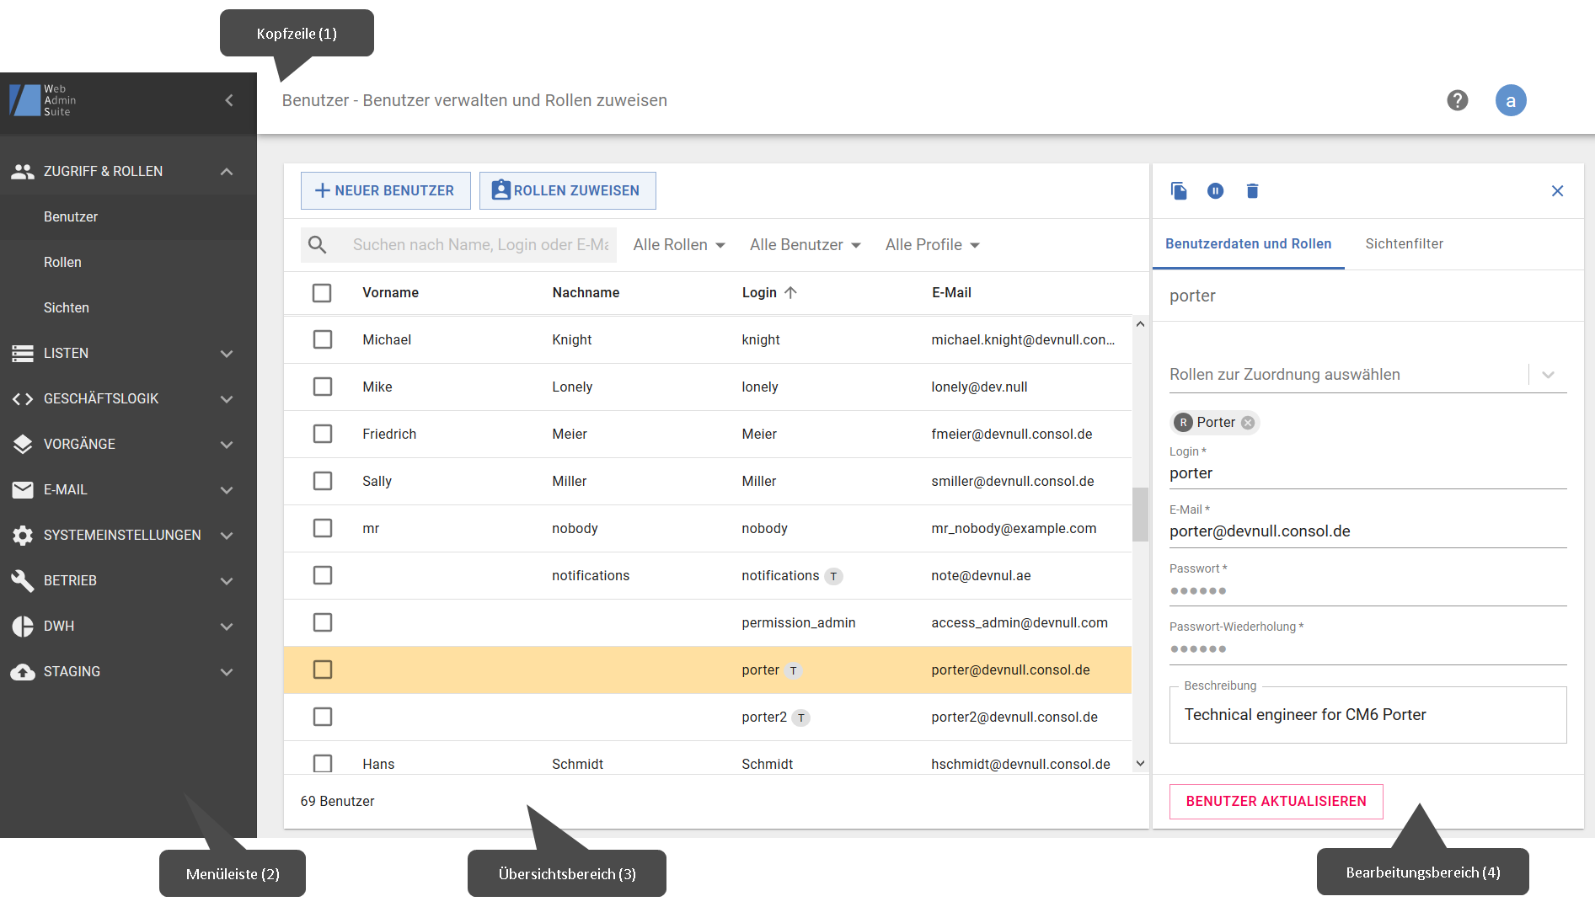
Task: Toggle the select-all checkbox in the header
Action: click(x=322, y=293)
